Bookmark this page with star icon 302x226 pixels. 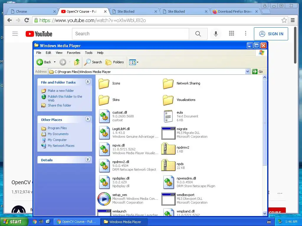pyautogui.click(x=284, y=20)
